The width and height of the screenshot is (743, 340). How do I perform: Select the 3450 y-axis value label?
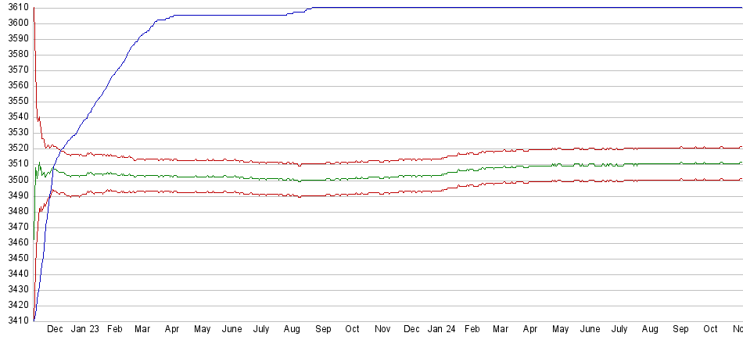[x=16, y=258]
